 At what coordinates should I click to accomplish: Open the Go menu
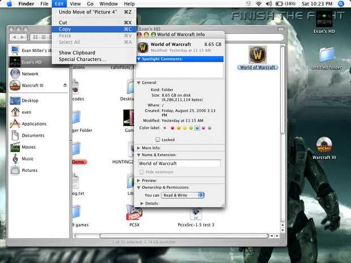pyautogui.click(x=90, y=4)
